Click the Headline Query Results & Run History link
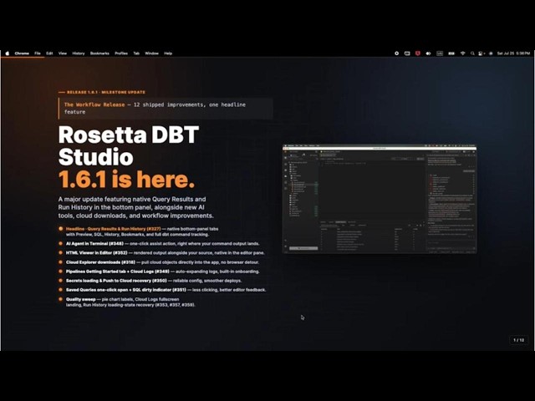 pyautogui.click(x=114, y=229)
